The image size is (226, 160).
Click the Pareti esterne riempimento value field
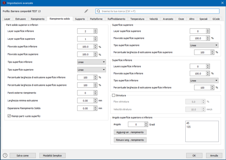click(85, 93)
